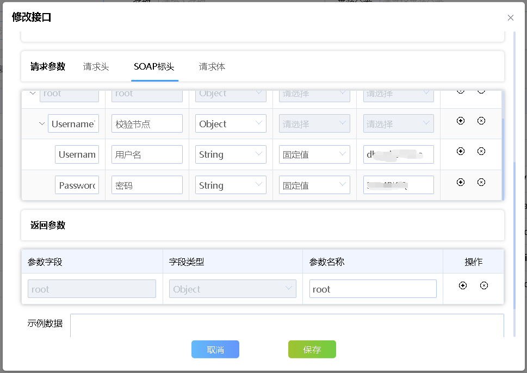Click the 保存 save button
The width and height of the screenshot is (527, 373).
(x=312, y=350)
